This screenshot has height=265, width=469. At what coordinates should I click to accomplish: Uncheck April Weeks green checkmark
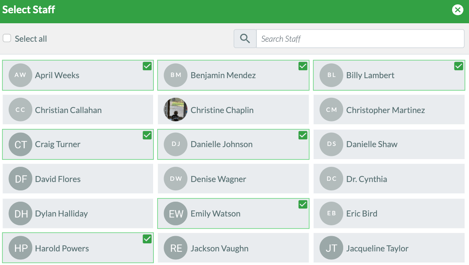[147, 66]
